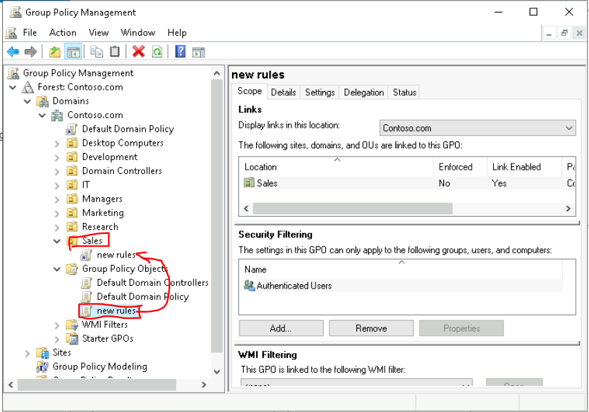Switch to the Status tab
This screenshot has height=412, width=589.
tap(404, 92)
